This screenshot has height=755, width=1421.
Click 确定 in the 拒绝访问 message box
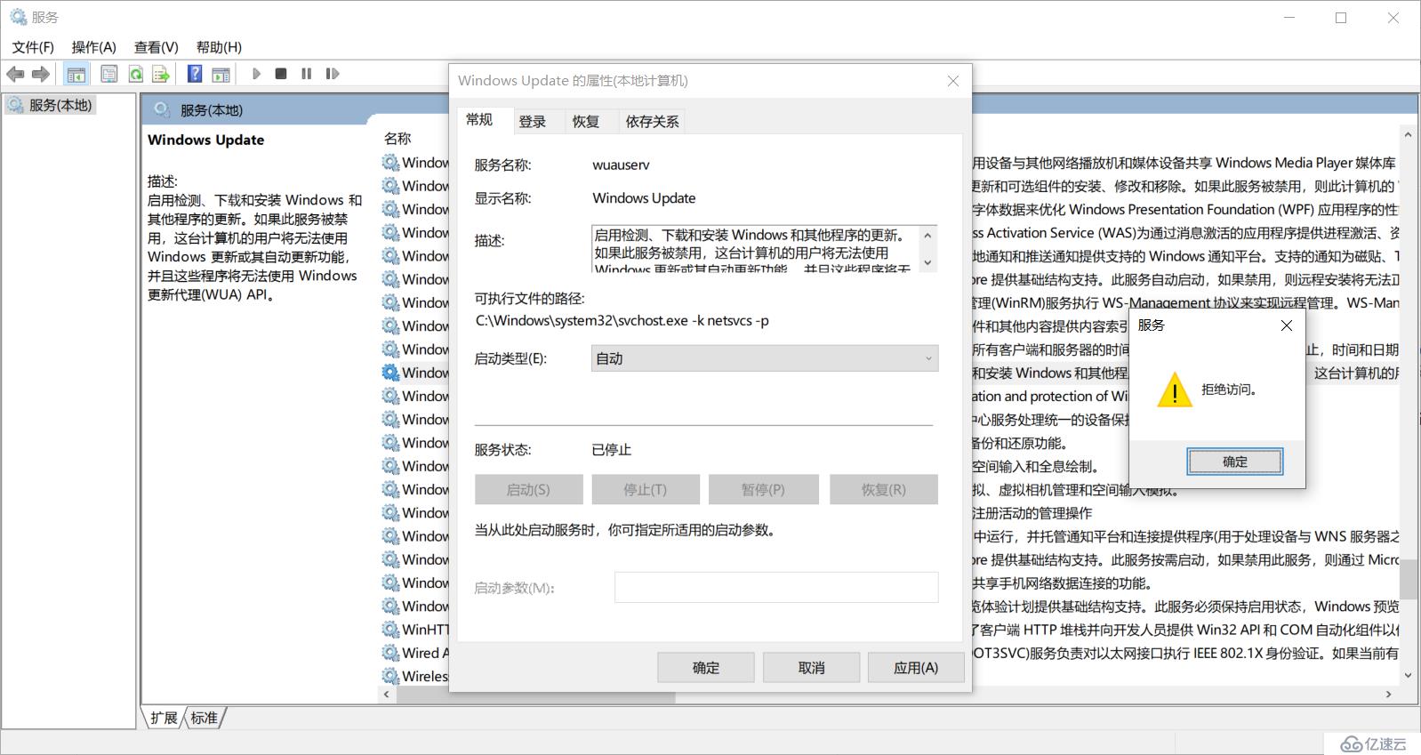[x=1235, y=462]
